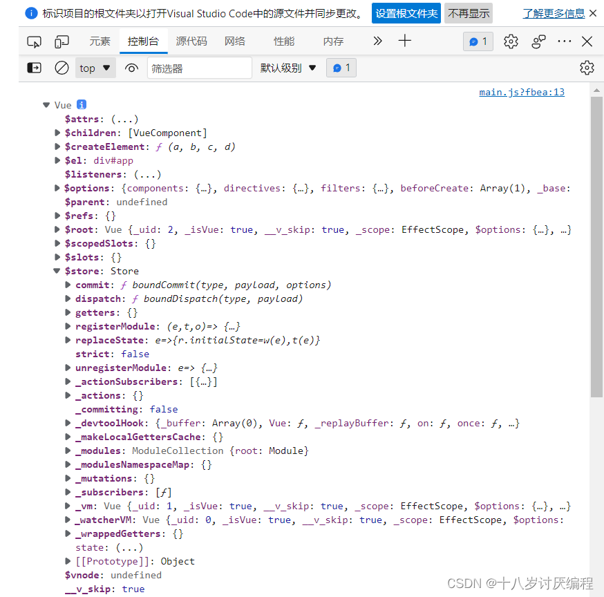Focus the 筛选器 filter input
Image resolution: width=604 pixels, height=597 pixels.
tap(200, 68)
